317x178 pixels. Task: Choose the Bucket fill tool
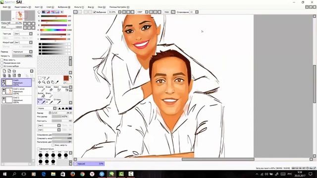click(42, 95)
